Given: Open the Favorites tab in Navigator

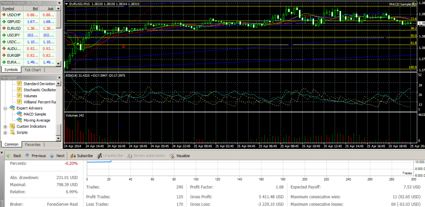Looking at the screenshot, I should click(x=32, y=144).
